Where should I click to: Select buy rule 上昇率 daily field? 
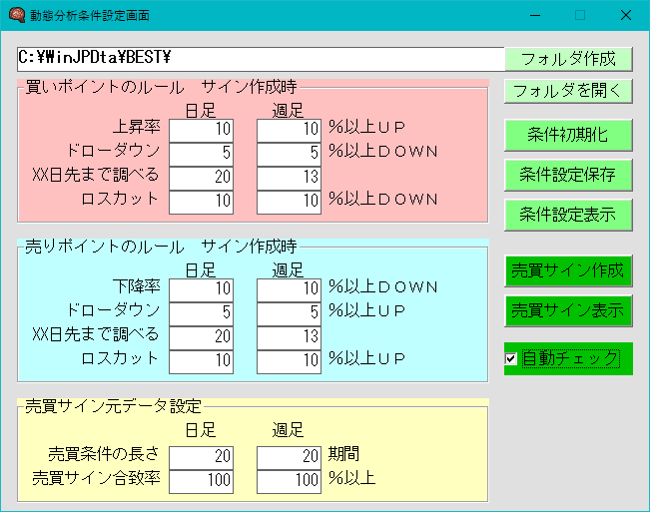pyautogui.click(x=202, y=129)
